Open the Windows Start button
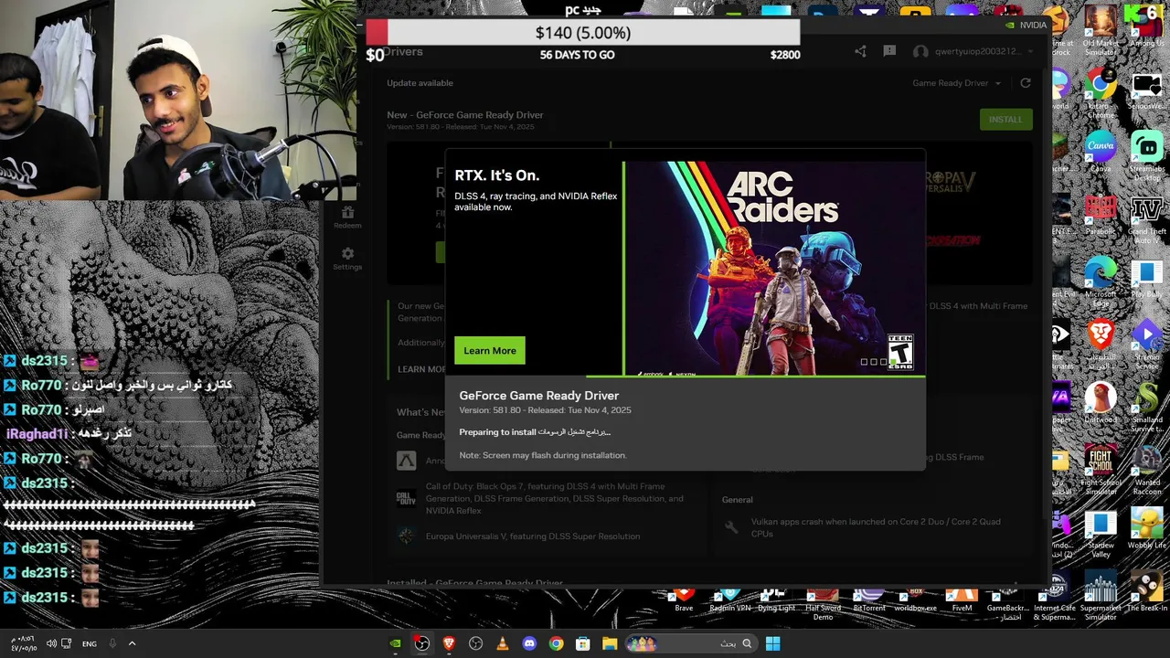The width and height of the screenshot is (1170, 658). 772,643
